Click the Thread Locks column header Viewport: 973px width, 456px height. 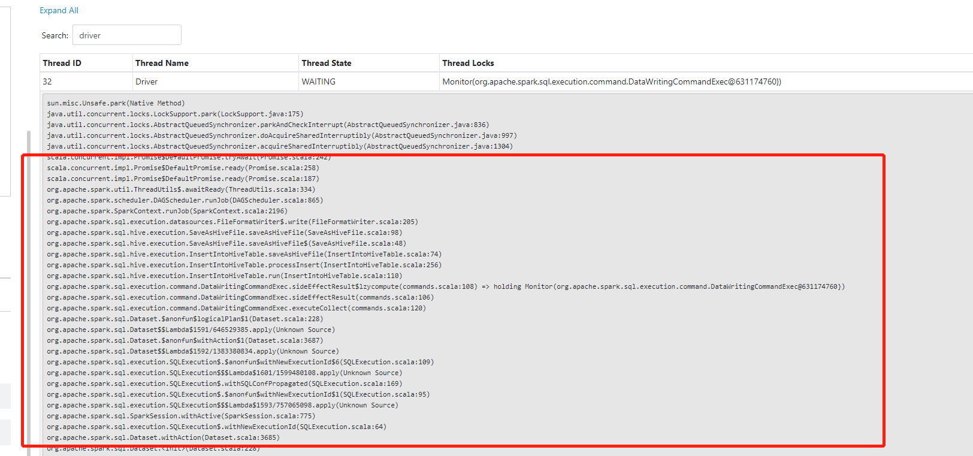pos(468,63)
